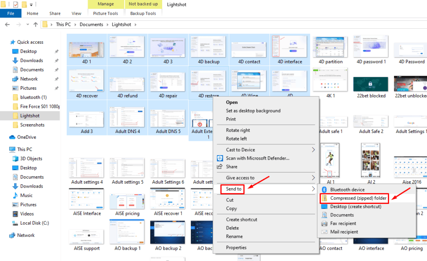Open Properties from context menu
This screenshot has width=427, height=261.
tap(236, 248)
